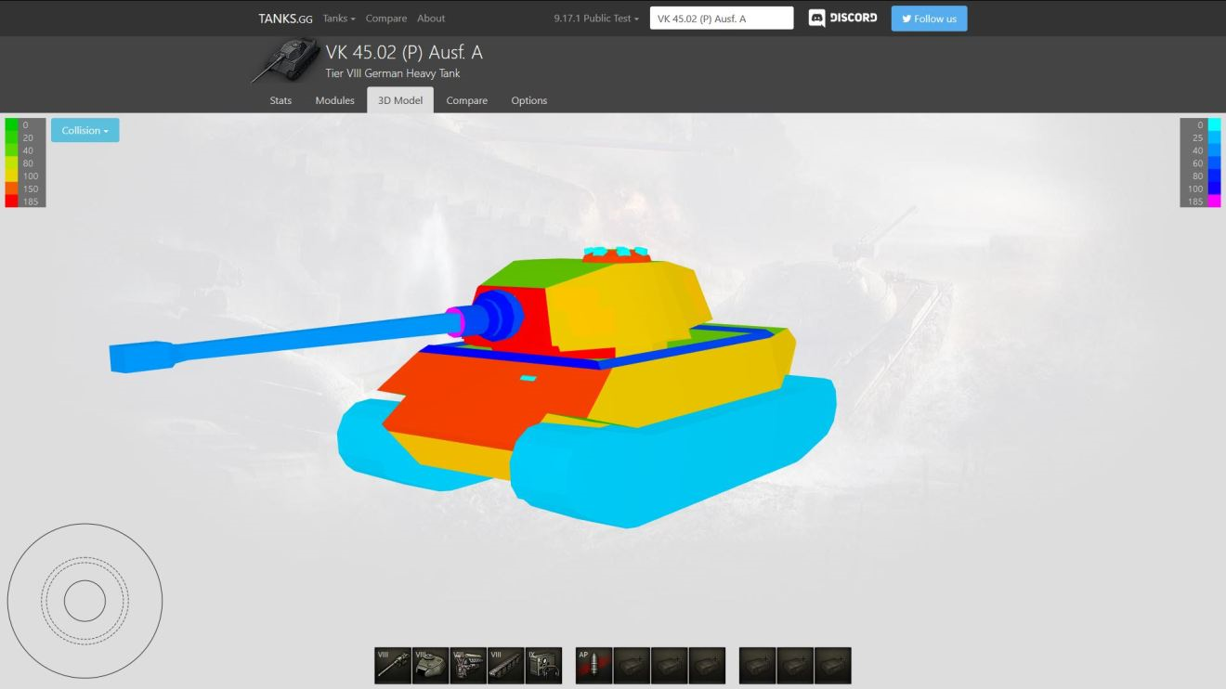Switch to the Options tab

[x=528, y=100]
